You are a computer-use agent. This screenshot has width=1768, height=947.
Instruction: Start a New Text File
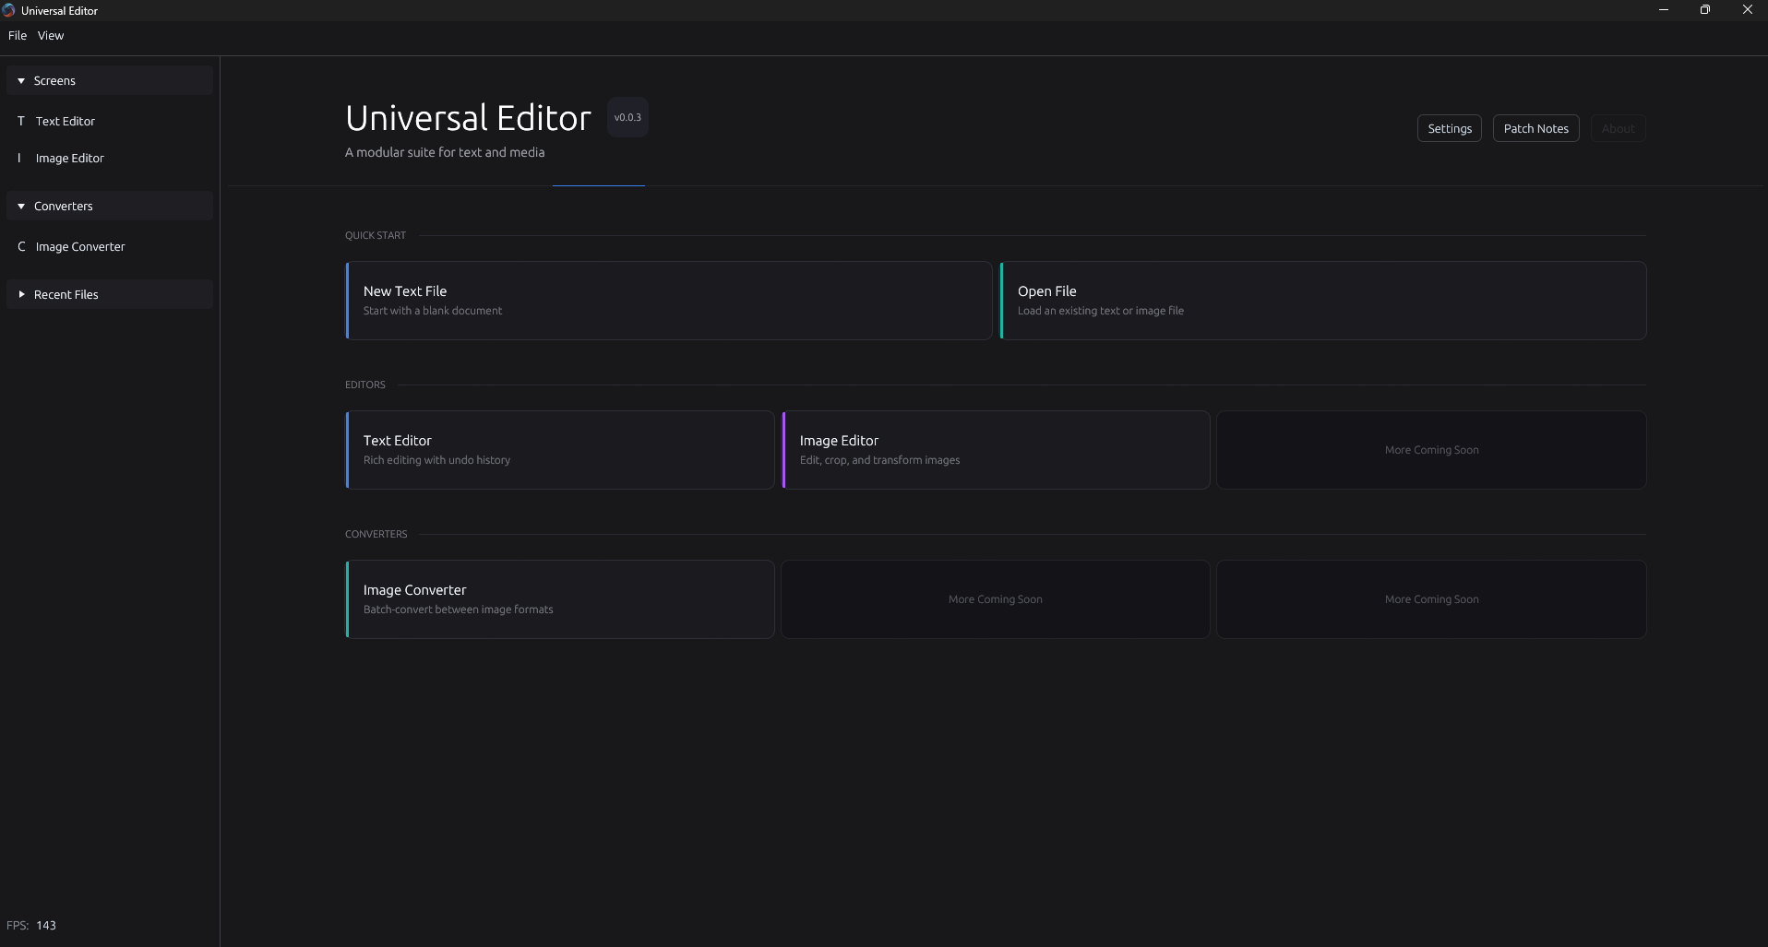pos(668,301)
